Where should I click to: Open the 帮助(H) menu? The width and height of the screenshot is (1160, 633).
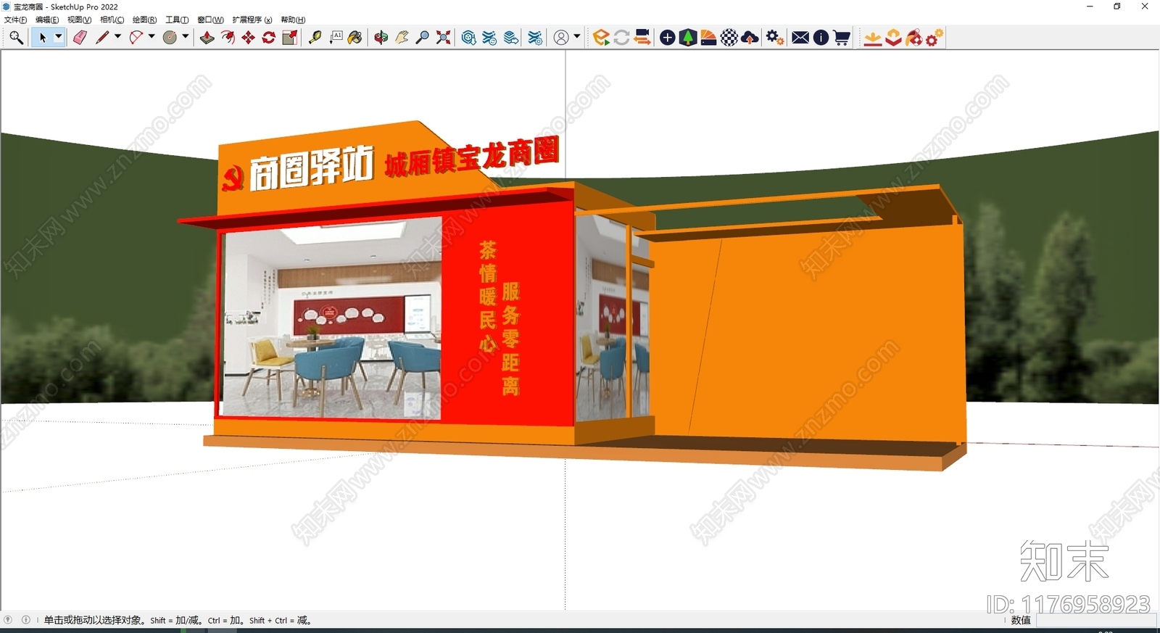point(293,20)
